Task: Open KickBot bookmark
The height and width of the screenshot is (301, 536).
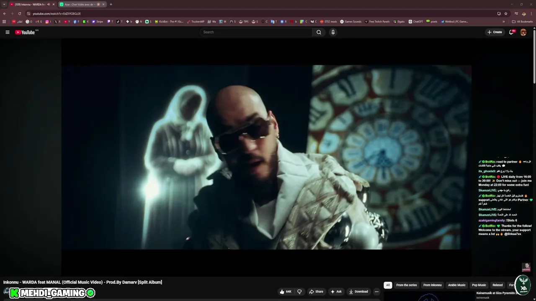Action: coord(169,22)
